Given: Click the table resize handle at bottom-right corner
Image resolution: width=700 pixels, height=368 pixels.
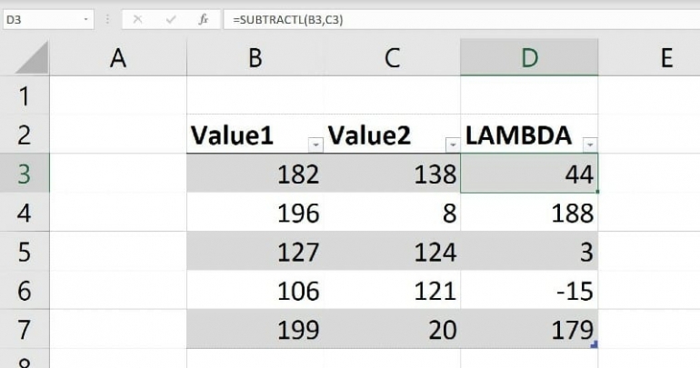Looking at the screenshot, I should tap(595, 344).
